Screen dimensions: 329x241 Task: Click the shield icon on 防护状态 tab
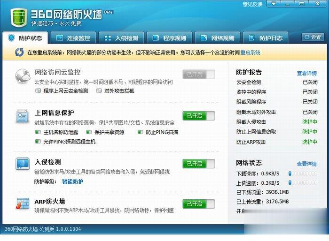point(11,38)
